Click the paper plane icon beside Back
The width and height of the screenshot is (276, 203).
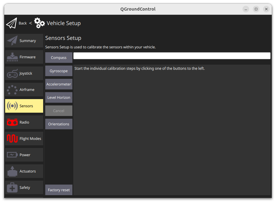pyautogui.click(x=12, y=23)
